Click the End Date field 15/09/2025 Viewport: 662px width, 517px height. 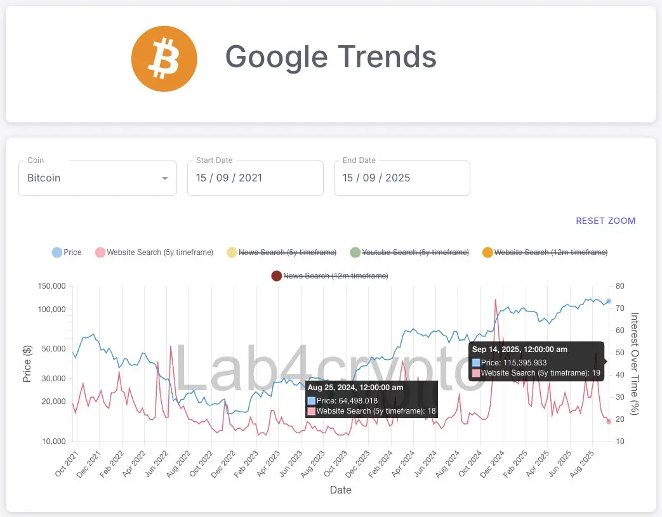click(x=402, y=178)
